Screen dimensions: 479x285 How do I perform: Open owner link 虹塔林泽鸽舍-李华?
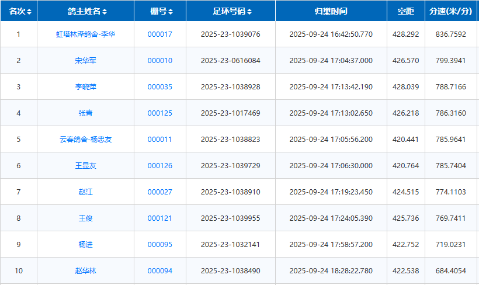coord(85,34)
